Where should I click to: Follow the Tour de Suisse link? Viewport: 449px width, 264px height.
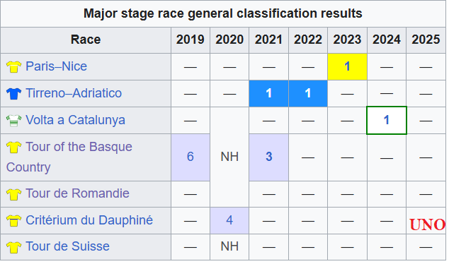click(67, 246)
